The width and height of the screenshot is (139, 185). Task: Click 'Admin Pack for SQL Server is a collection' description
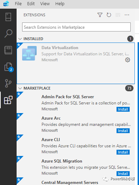point(86,103)
